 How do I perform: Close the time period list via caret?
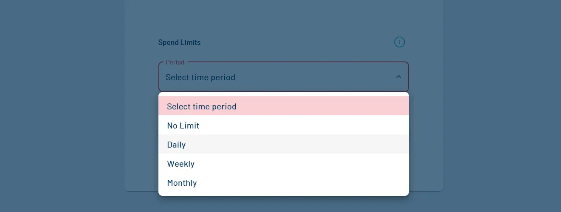pyautogui.click(x=398, y=77)
